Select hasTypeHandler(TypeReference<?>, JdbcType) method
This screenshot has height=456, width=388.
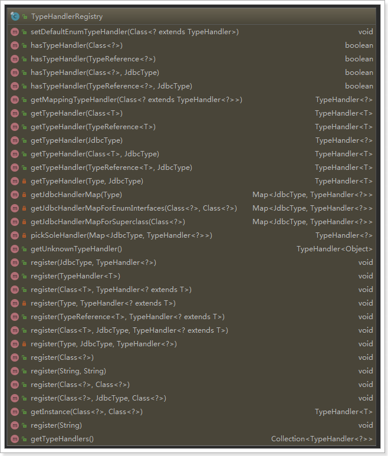click(111, 86)
